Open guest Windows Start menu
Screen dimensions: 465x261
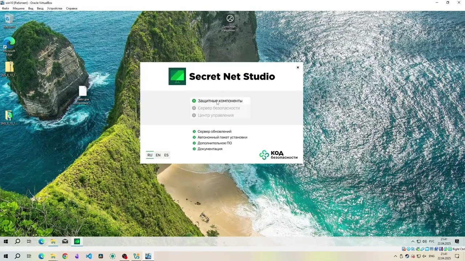pos(6,241)
